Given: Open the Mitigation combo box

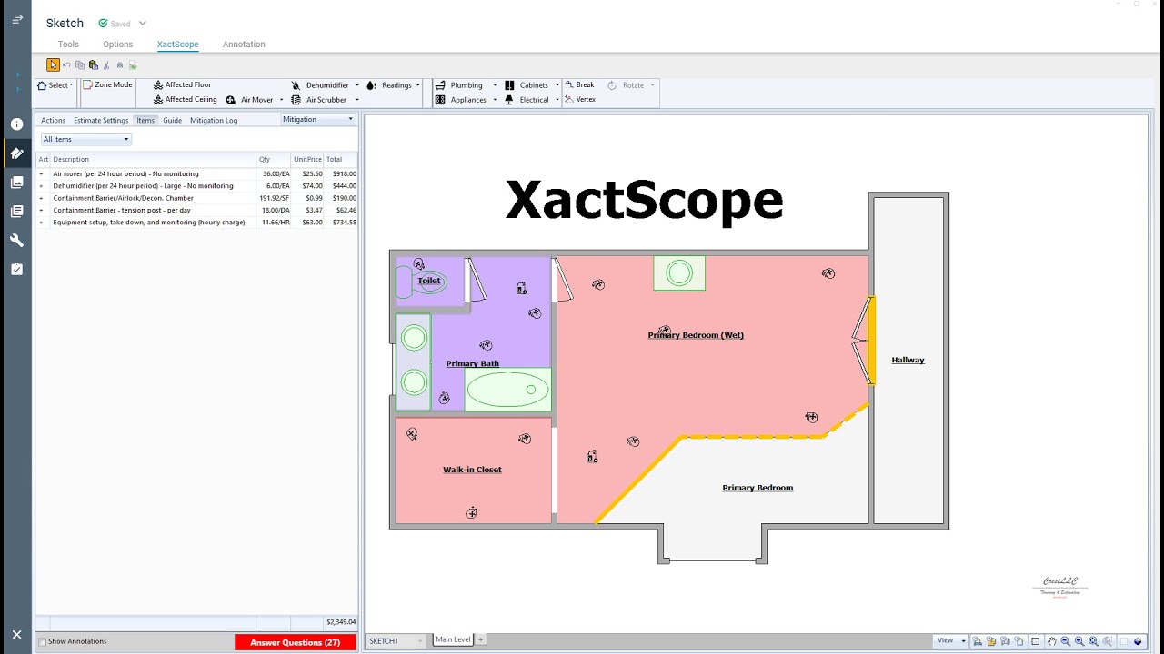Looking at the screenshot, I should [x=317, y=119].
